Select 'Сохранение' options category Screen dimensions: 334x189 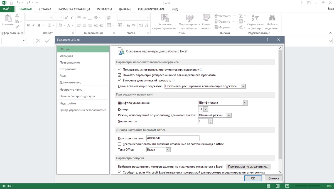[83, 69]
